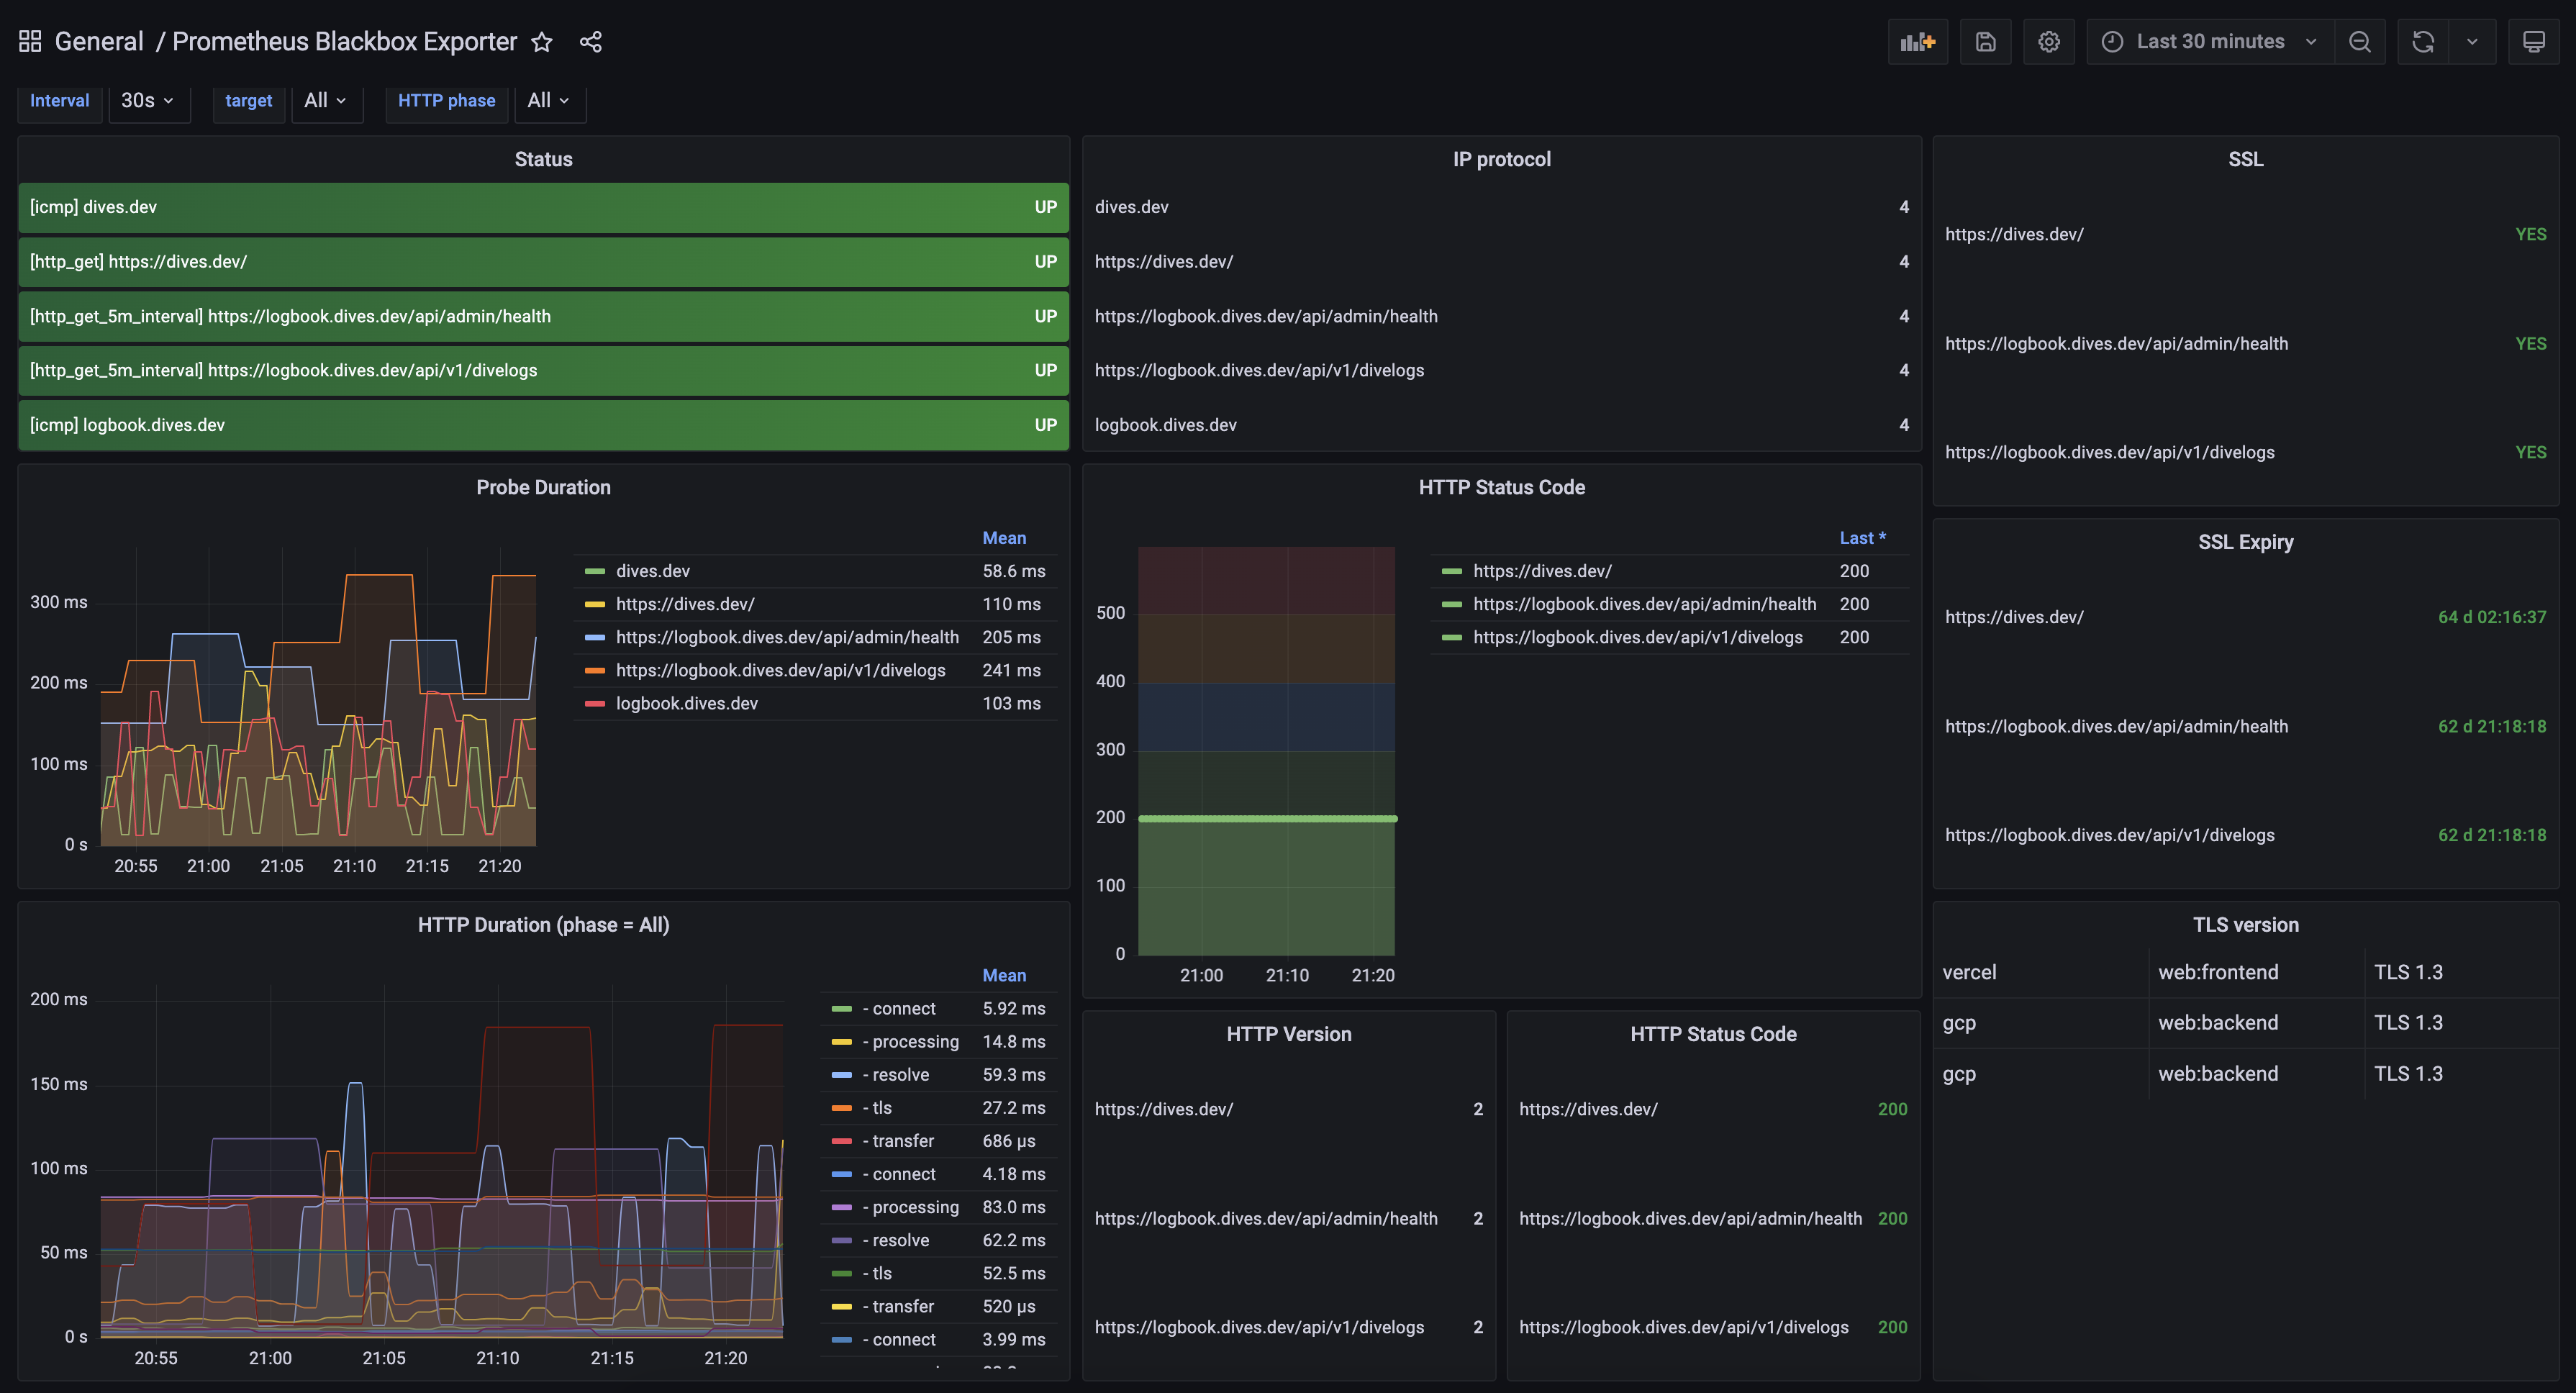Expand the refresh interval dropdown arrow
This screenshot has width=2576, height=1393.
pos(2472,42)
